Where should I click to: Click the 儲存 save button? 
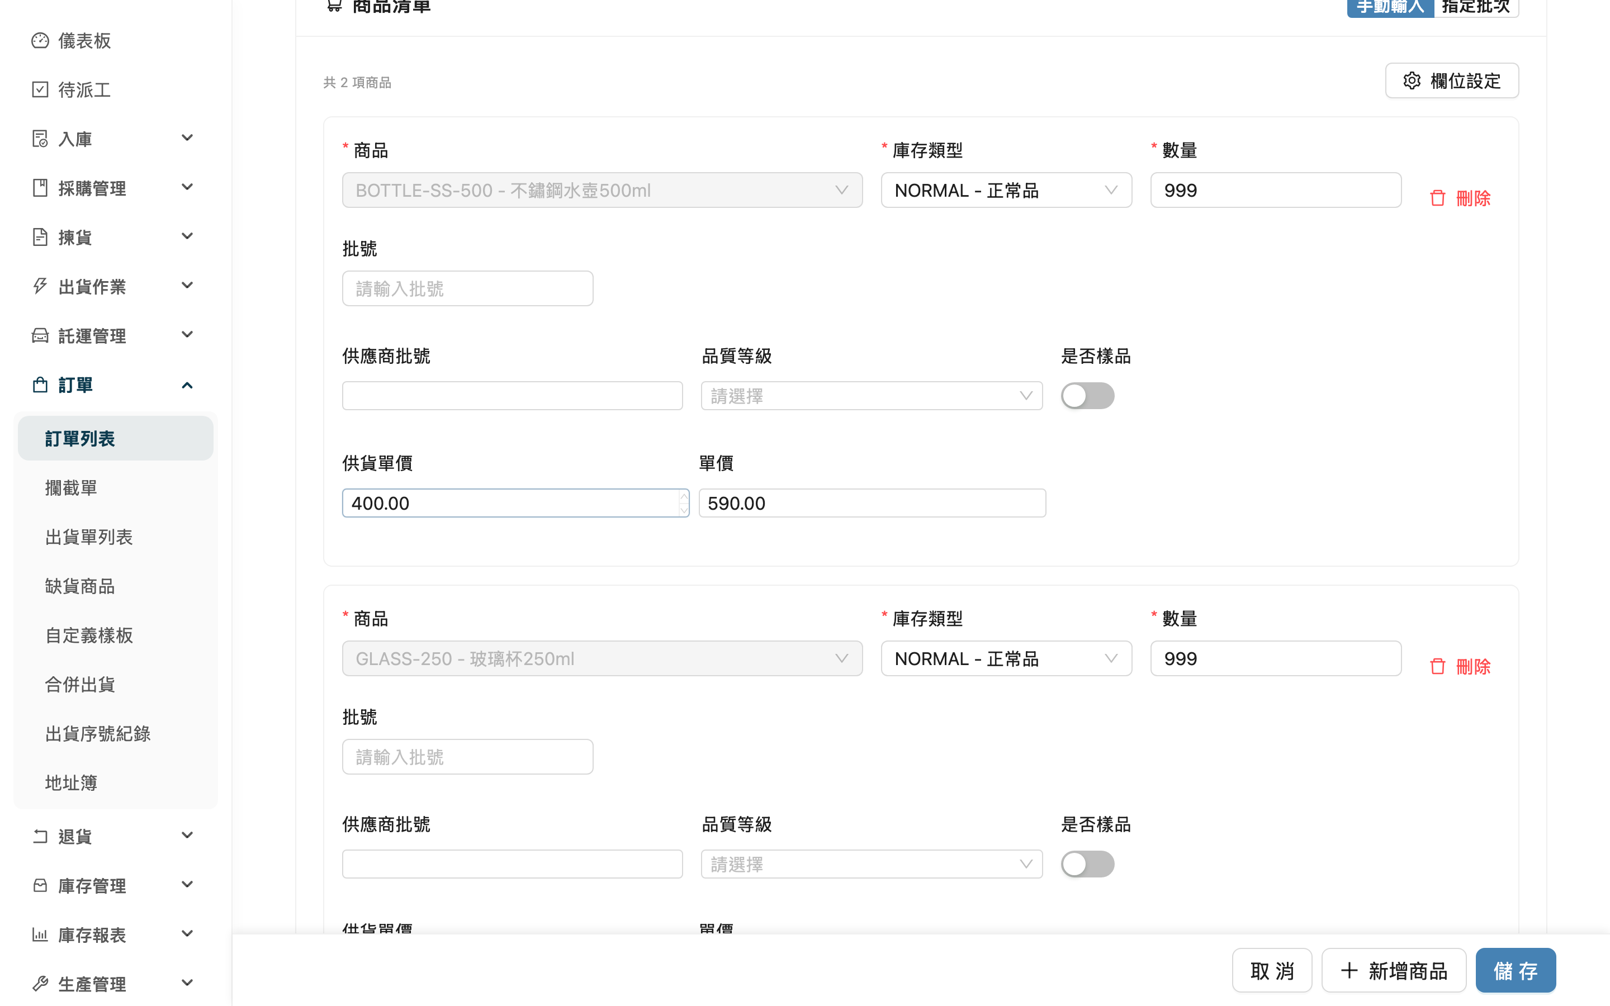1516,971
